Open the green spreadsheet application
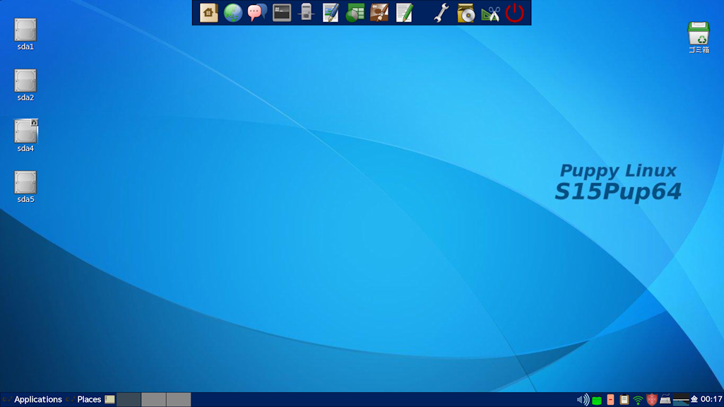 (355, 13)
